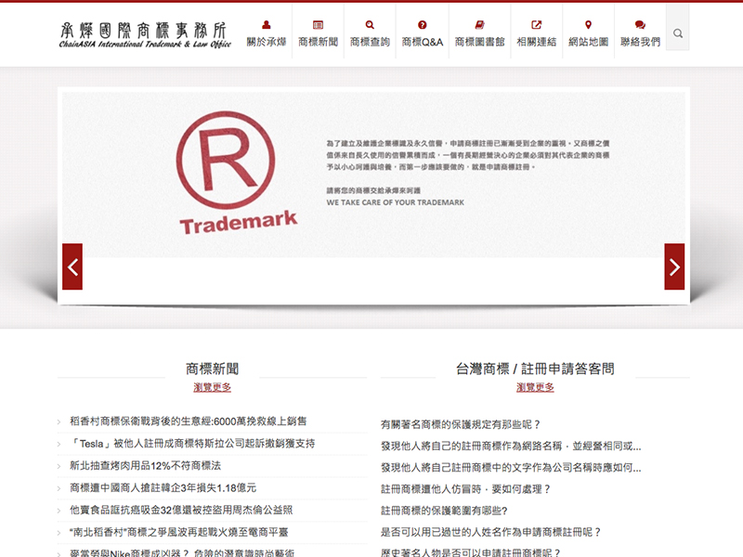Click 瀏覽更多 under 台灣商標 answers column
Screen dimensions: 743x557
(x=536, y=386)
